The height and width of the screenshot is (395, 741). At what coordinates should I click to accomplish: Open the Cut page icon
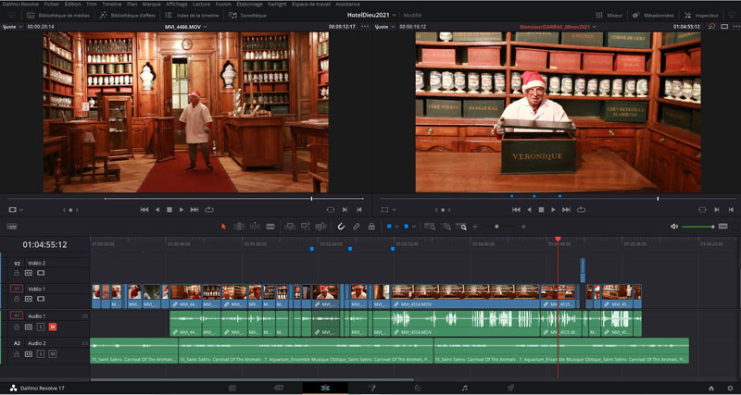pos(279,388)
